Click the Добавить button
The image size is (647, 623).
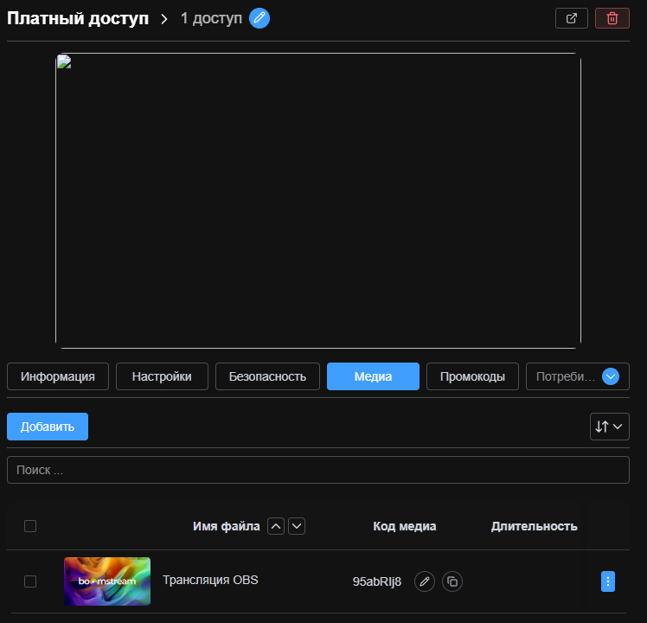(48, 427)
